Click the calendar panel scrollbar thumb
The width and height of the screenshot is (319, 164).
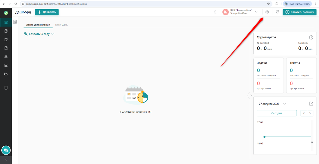(312, 142)
